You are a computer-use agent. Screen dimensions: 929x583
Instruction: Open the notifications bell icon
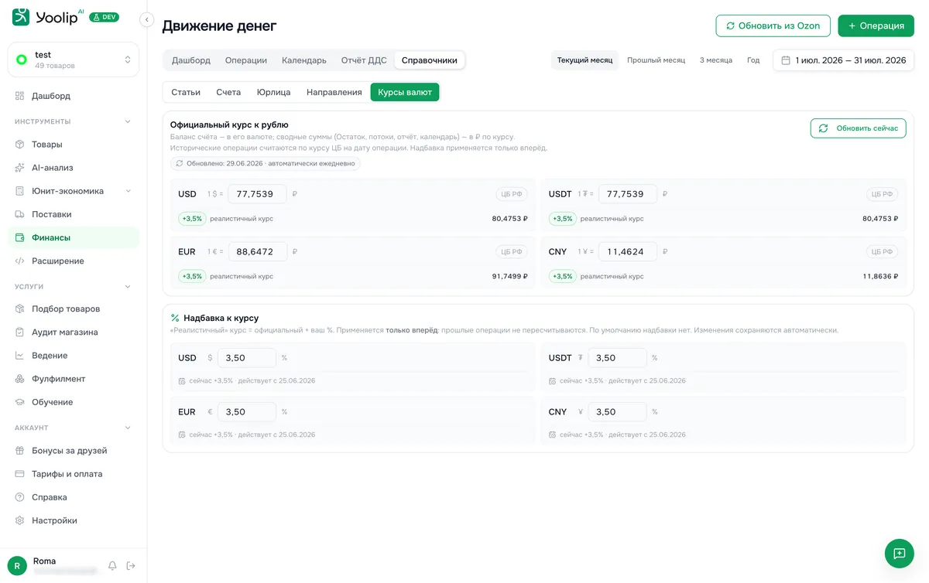[x=112, y=566]
